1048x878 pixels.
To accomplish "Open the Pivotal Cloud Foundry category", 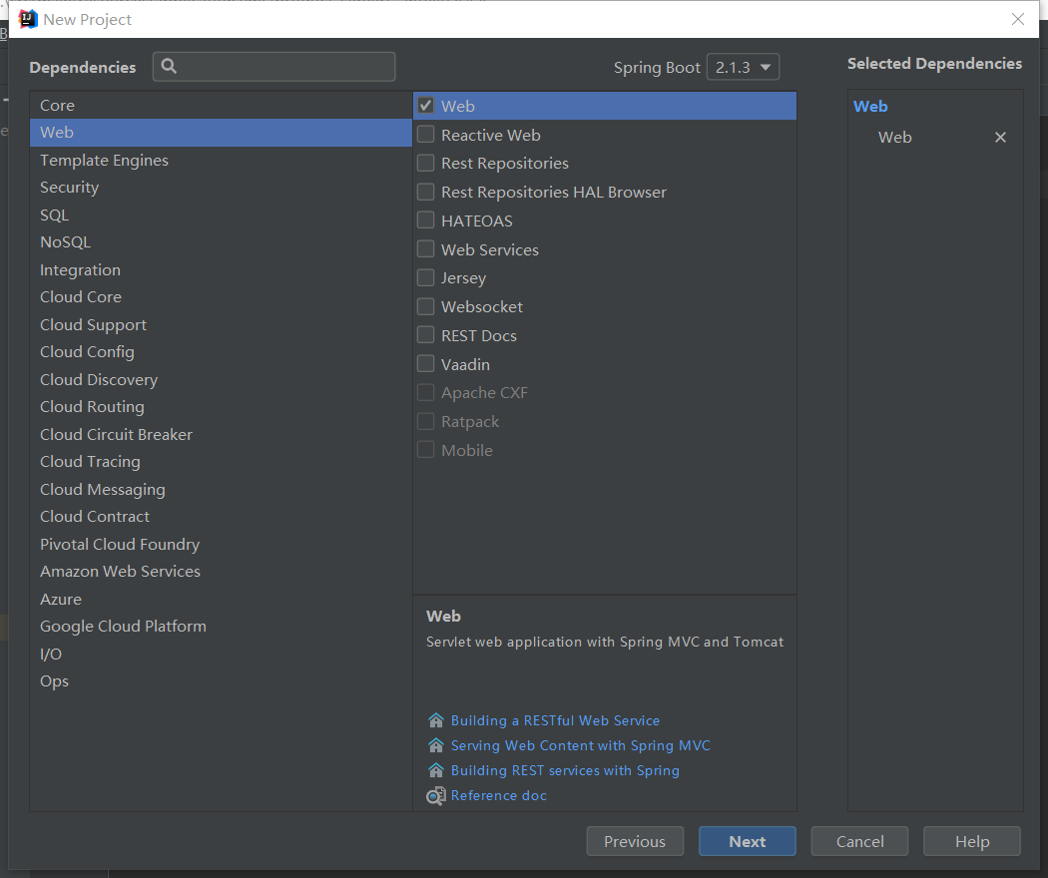I will [x=221, y=544].
